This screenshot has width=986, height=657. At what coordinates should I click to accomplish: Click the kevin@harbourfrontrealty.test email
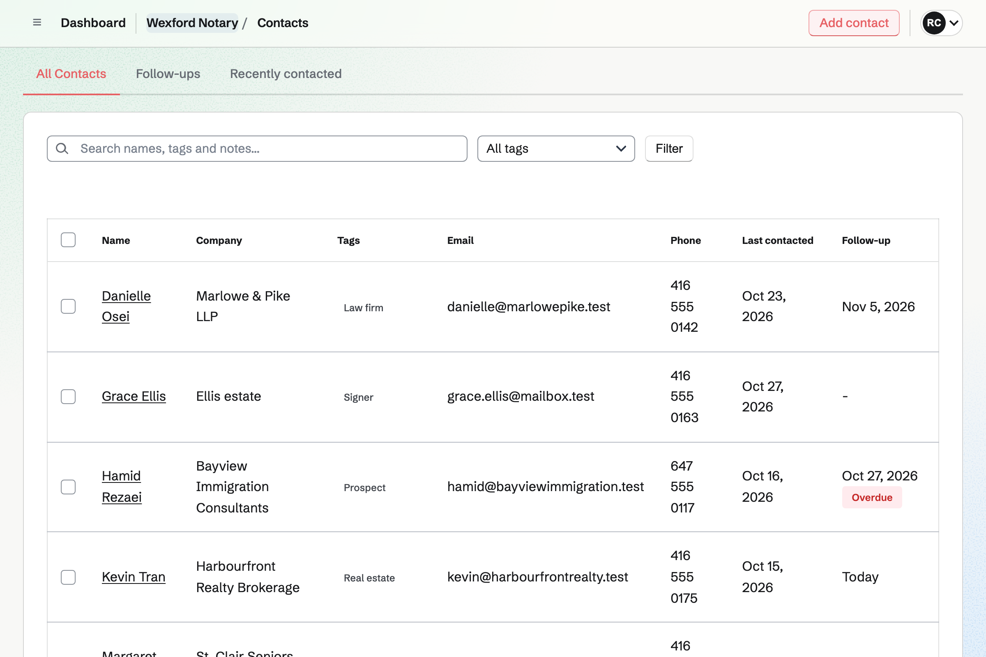[537, 577]
